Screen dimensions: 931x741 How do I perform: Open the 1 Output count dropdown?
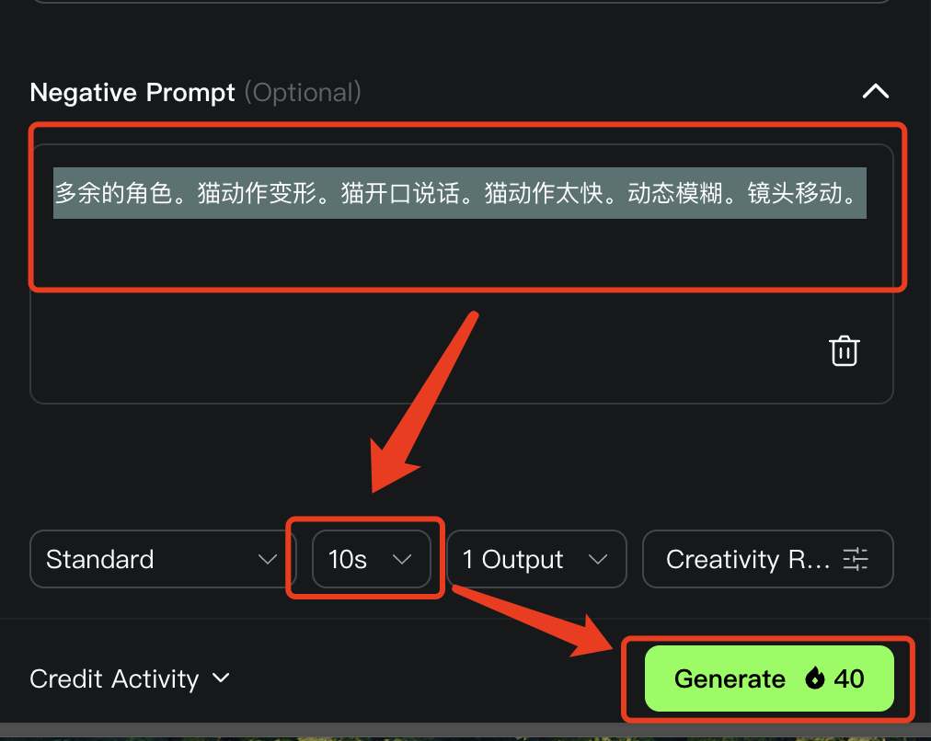coord(536,559)
